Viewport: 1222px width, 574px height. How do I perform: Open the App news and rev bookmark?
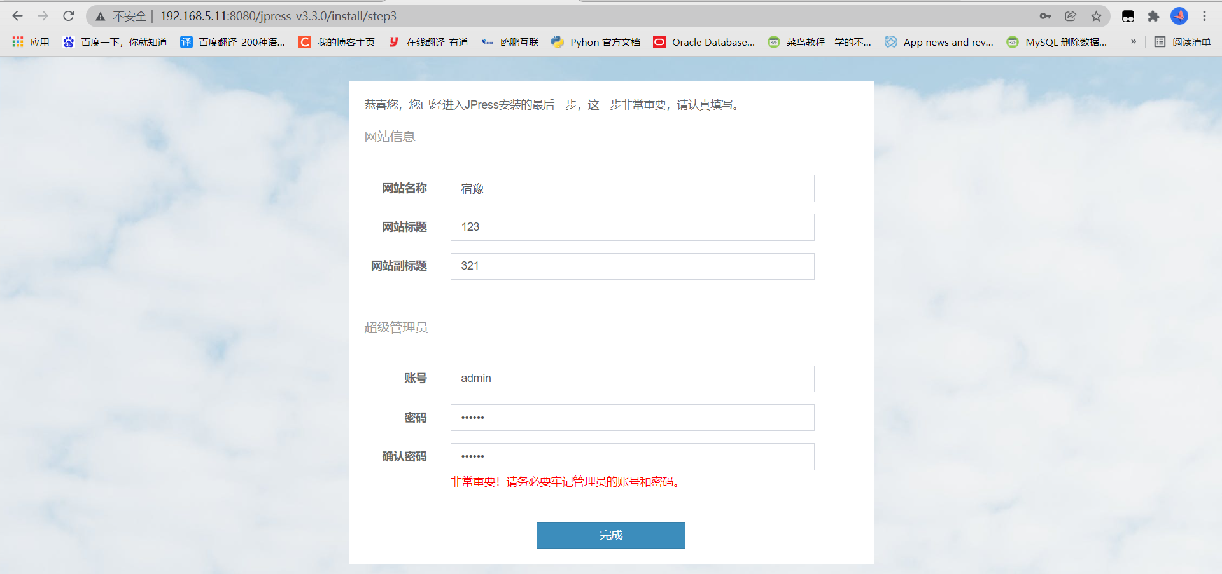[x=939, y=42]
